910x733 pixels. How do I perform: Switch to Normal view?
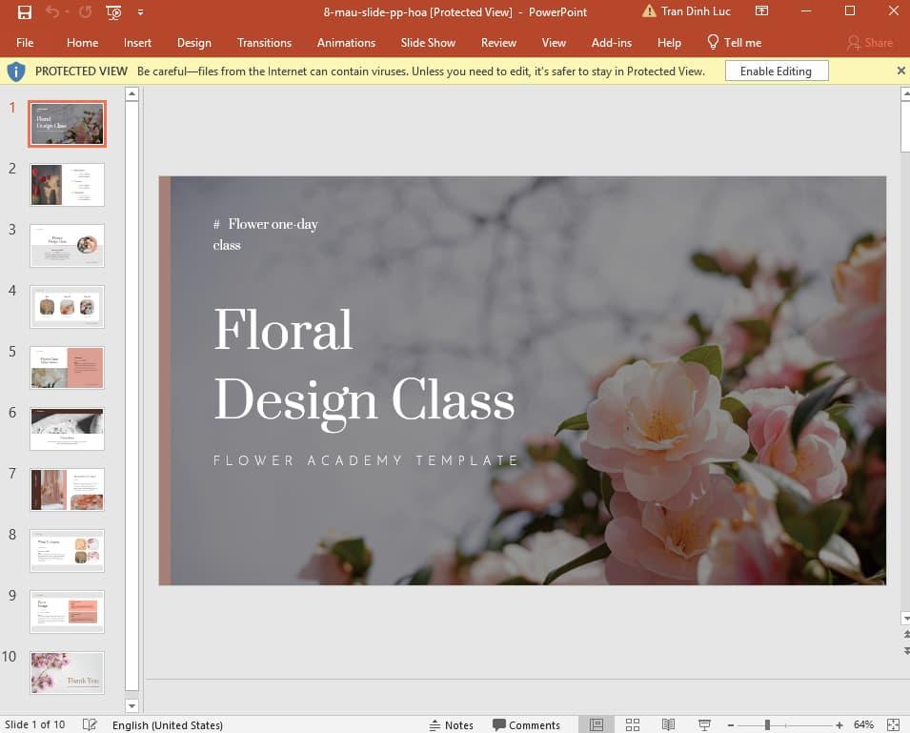(597, 724)
